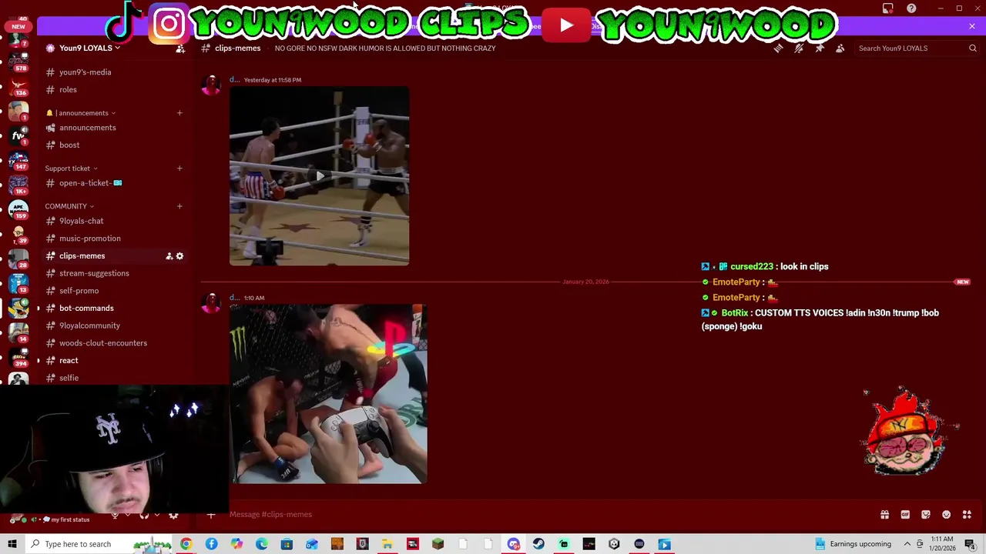Open the UFC controller meme thumbnail
This screenshot has width=986, height=554.
pos(328,394)
